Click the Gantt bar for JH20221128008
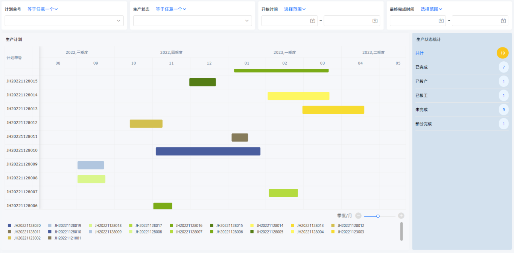Image resolution: width=514 pixels, height=253 pixels. [x=91, y=179]
